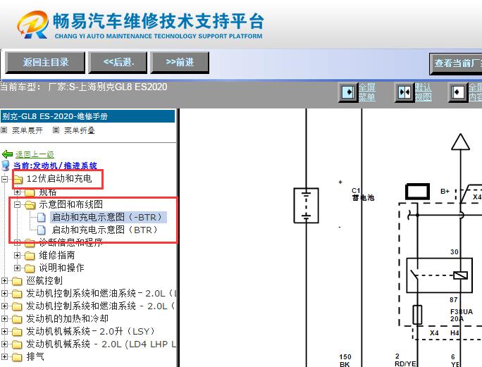Click the folder icon of 巡航控制
Viewport: 482px width, 367px height.
[17, 281]
